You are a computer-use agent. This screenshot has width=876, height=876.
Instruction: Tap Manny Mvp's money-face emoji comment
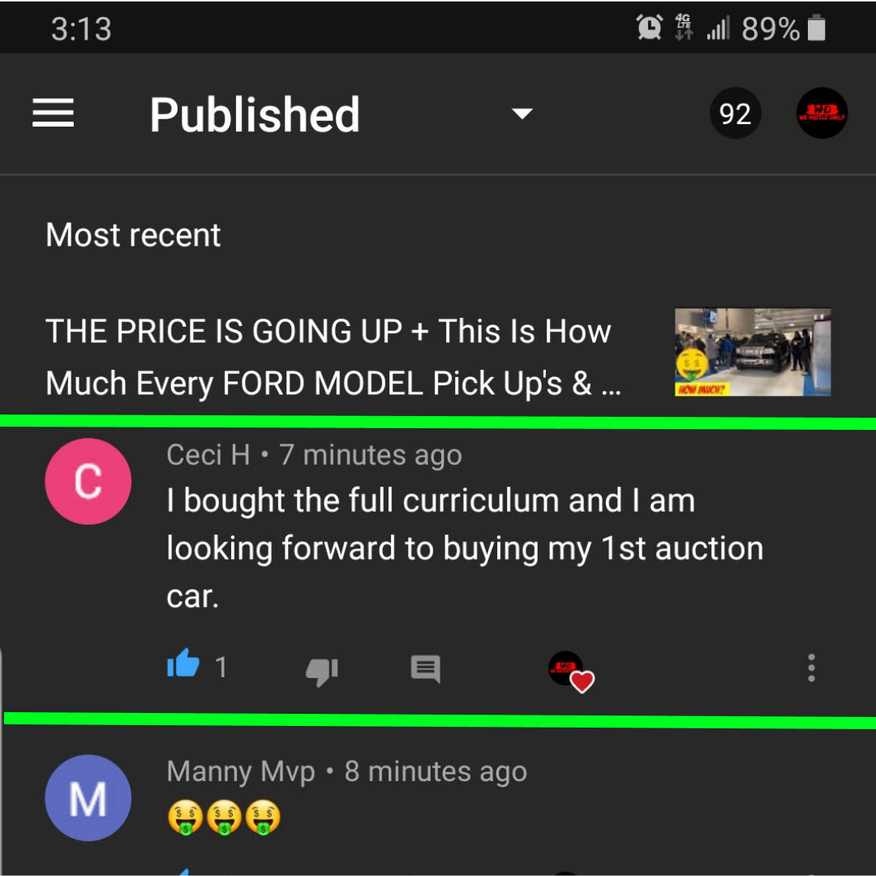(224, 818)
